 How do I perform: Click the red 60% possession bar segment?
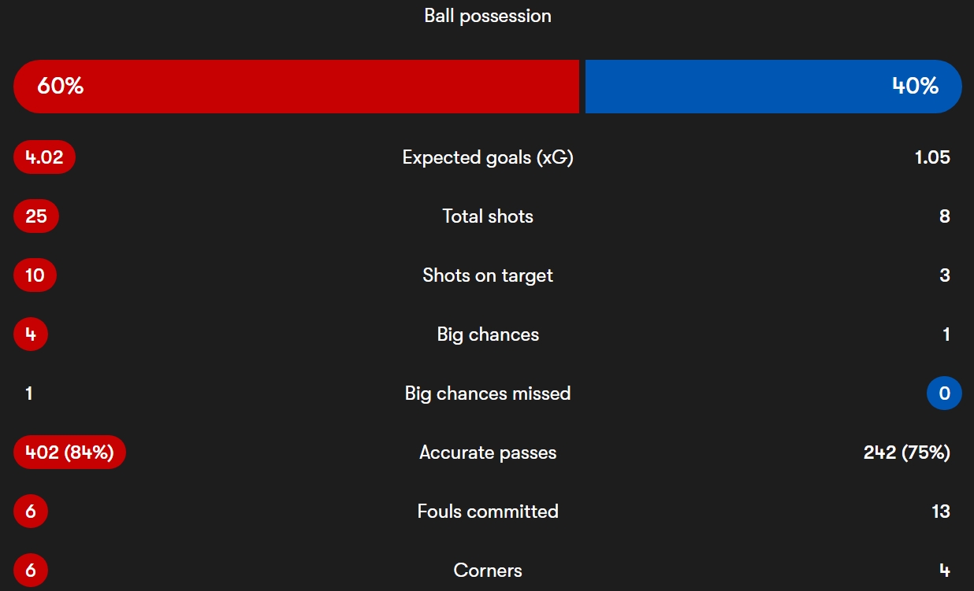point(296,87)
